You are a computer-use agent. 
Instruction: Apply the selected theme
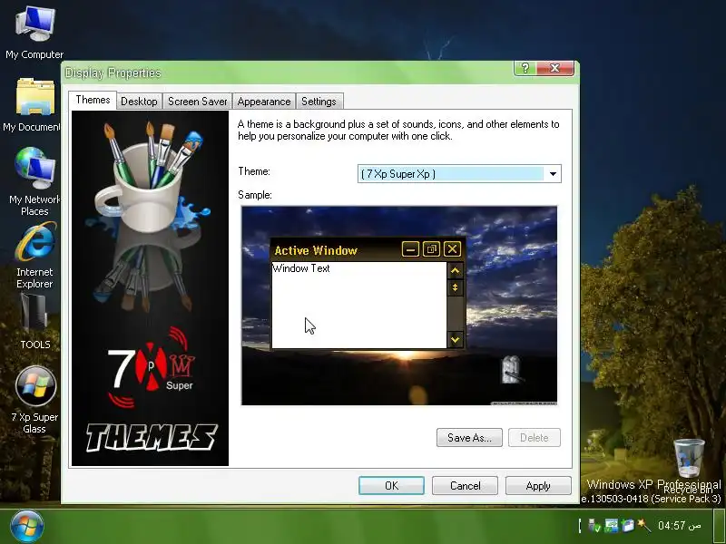[538, 486]
